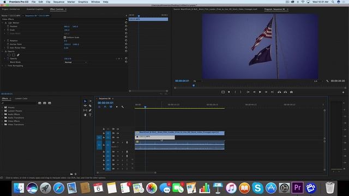The image size is (349, 196).
Task: Switch to the Essential Graphics tab
Action: tap(35, 9)
